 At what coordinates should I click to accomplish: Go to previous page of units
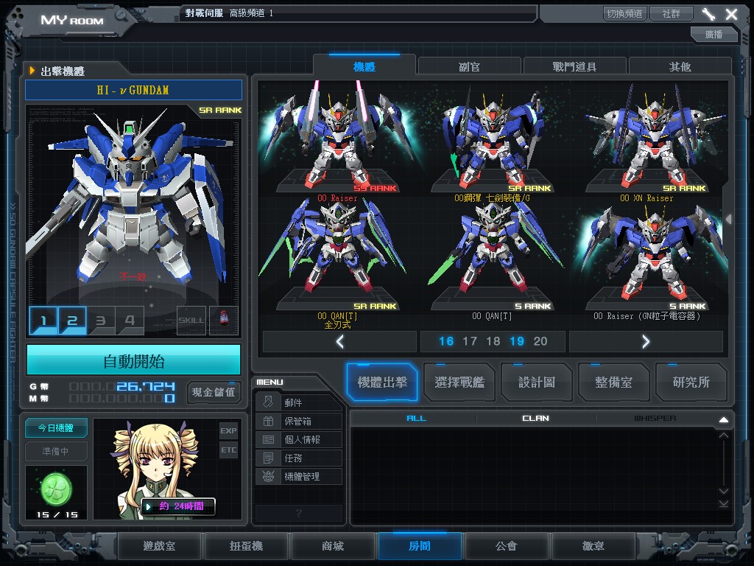339,341
